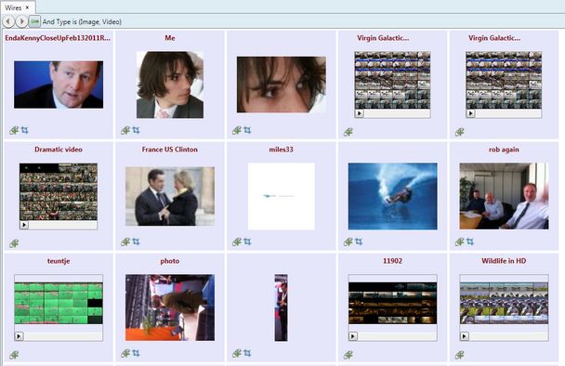This screenshot has width=565, height=366.
Task: Click green link icon under 'Me' photo
Action: pos(125,130)
